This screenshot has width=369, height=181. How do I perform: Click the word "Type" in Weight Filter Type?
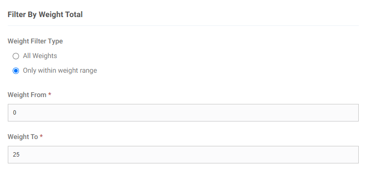click(x=56, y=41)
